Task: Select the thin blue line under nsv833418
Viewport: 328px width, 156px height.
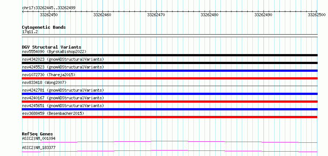Action: (x=170, y=86)
